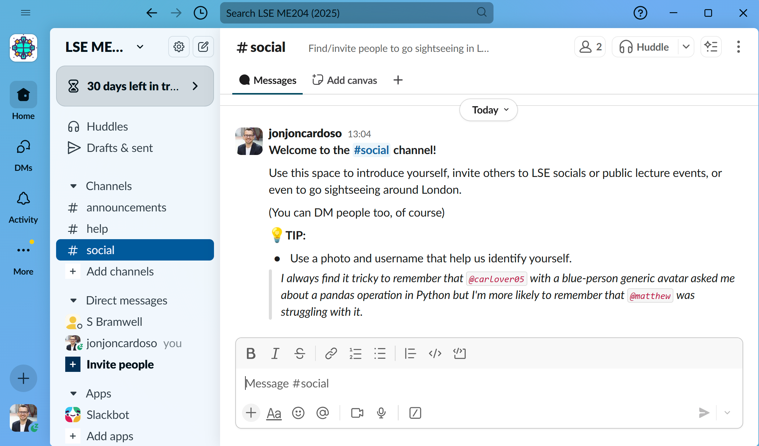Select the social channel in sidebar
Image resolution: width=759 pixels, height=446 pixels.
pyautogui.click(x=135, y=250)
